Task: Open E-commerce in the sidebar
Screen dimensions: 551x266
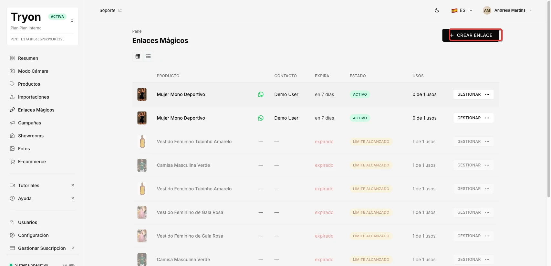Action: tap(42, 162)
